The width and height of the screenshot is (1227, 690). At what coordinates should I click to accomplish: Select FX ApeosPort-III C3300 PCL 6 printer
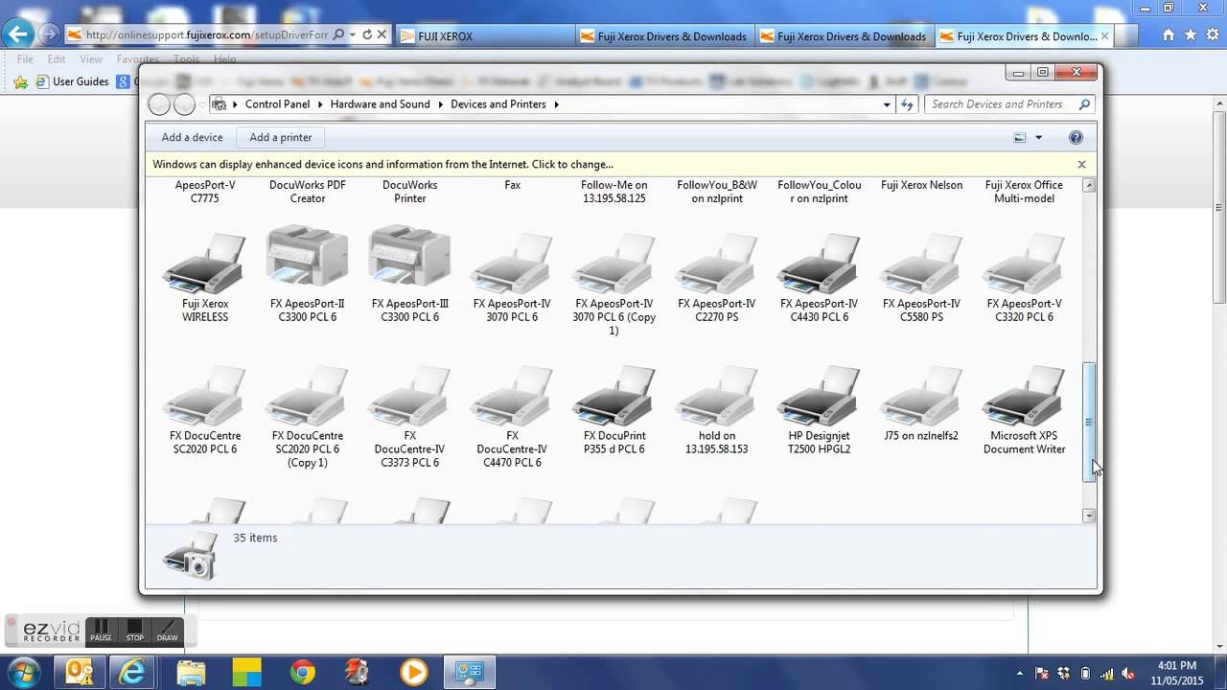(410, 275)
